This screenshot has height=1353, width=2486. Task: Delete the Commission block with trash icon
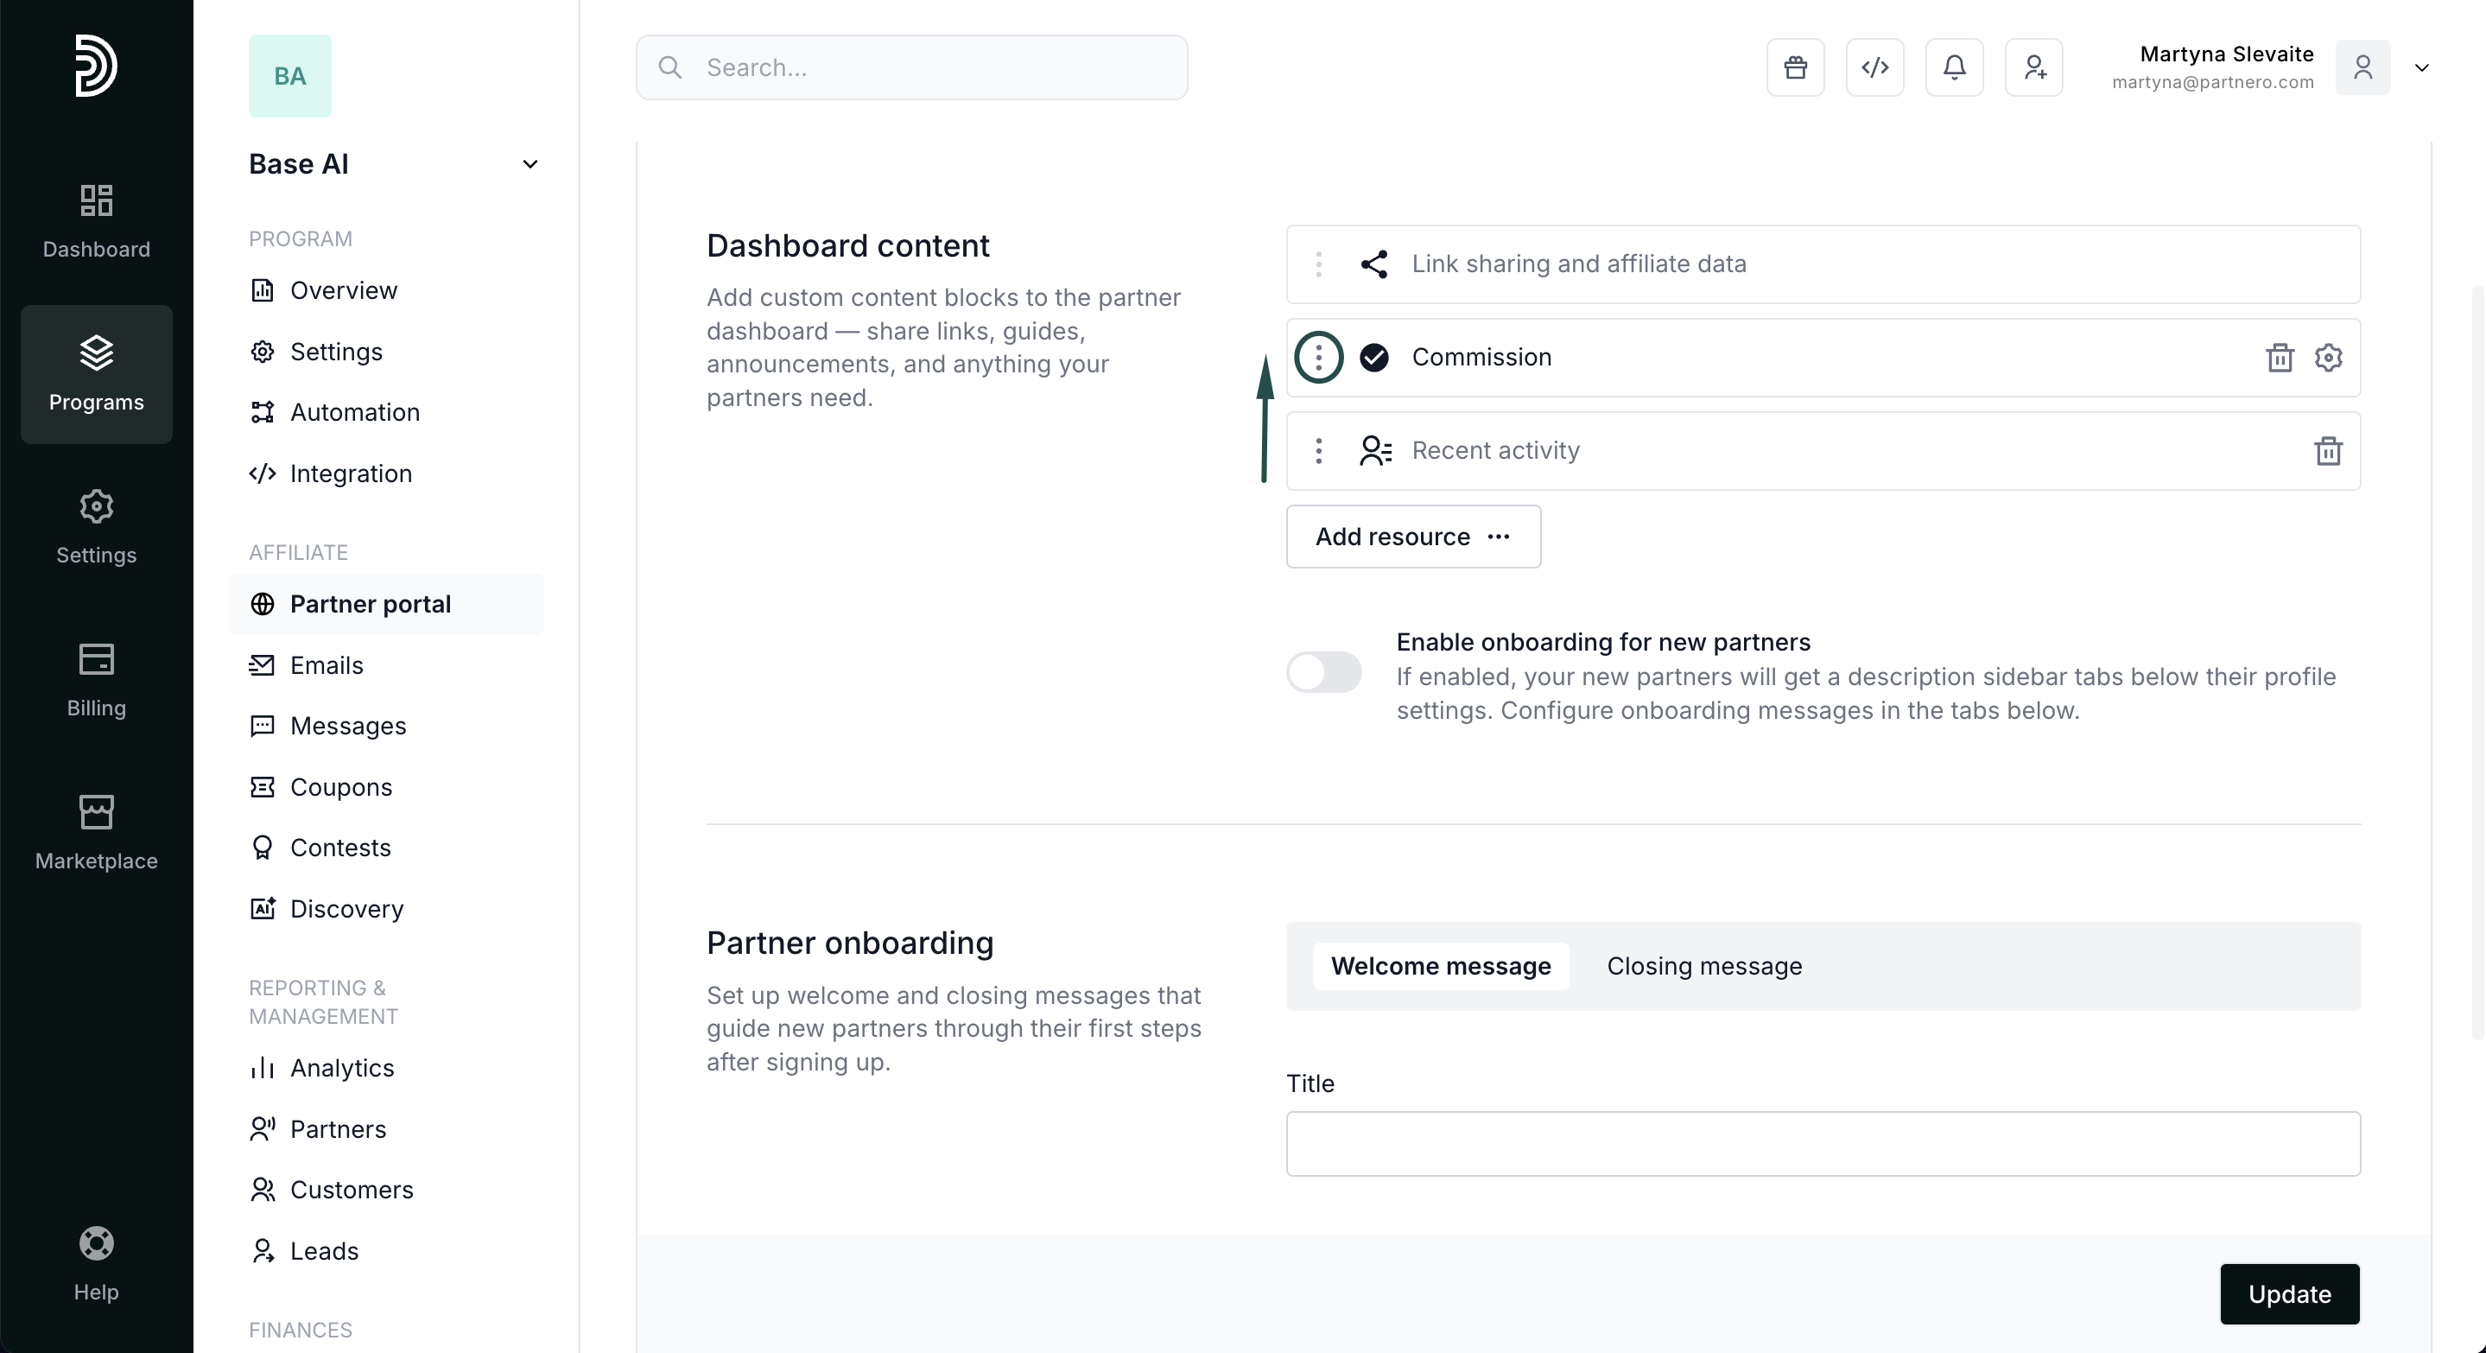point(2280,358)
